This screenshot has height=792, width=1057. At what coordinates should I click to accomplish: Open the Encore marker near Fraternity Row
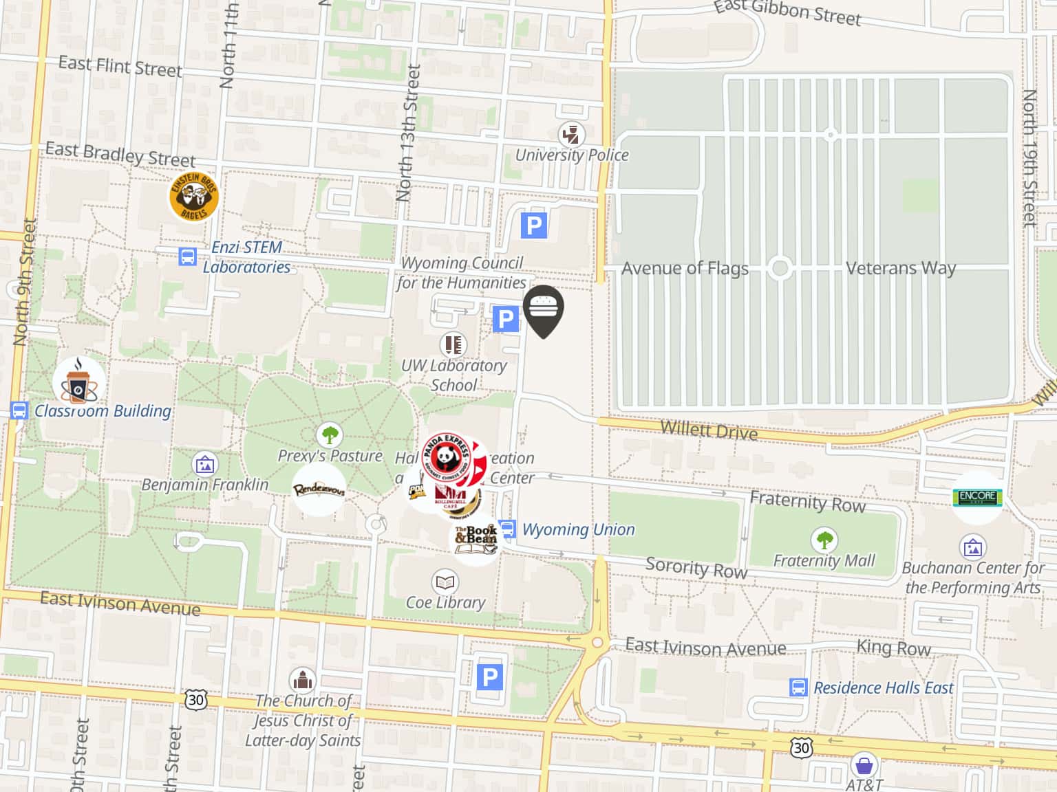point(977,498)
